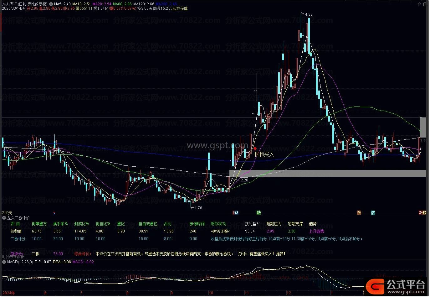The width and height of the screenshot is (430, 297).
Task: Click the 自由流通亿 column header
Action: [x=148, y=224]
